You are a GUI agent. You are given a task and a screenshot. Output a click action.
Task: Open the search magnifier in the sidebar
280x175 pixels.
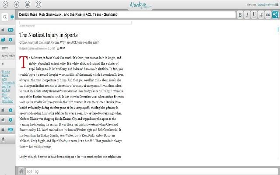[5, 17]
